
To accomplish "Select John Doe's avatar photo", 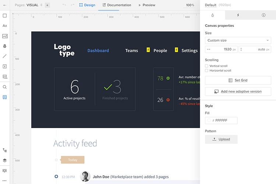I will click(x=85, y=176).
